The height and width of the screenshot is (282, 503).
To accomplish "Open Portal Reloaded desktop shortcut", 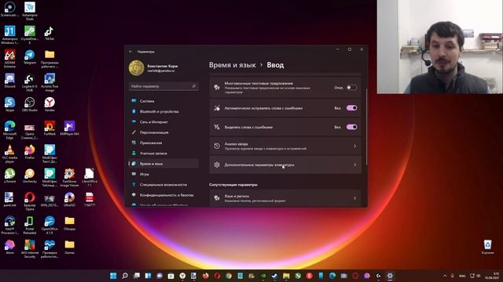I will click(x=30, y=225).
